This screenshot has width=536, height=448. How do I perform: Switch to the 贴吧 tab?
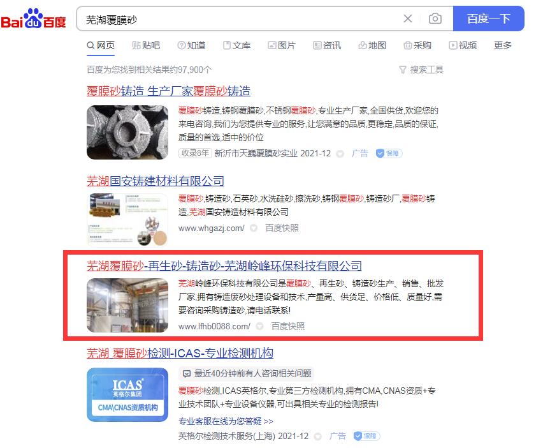146,45
